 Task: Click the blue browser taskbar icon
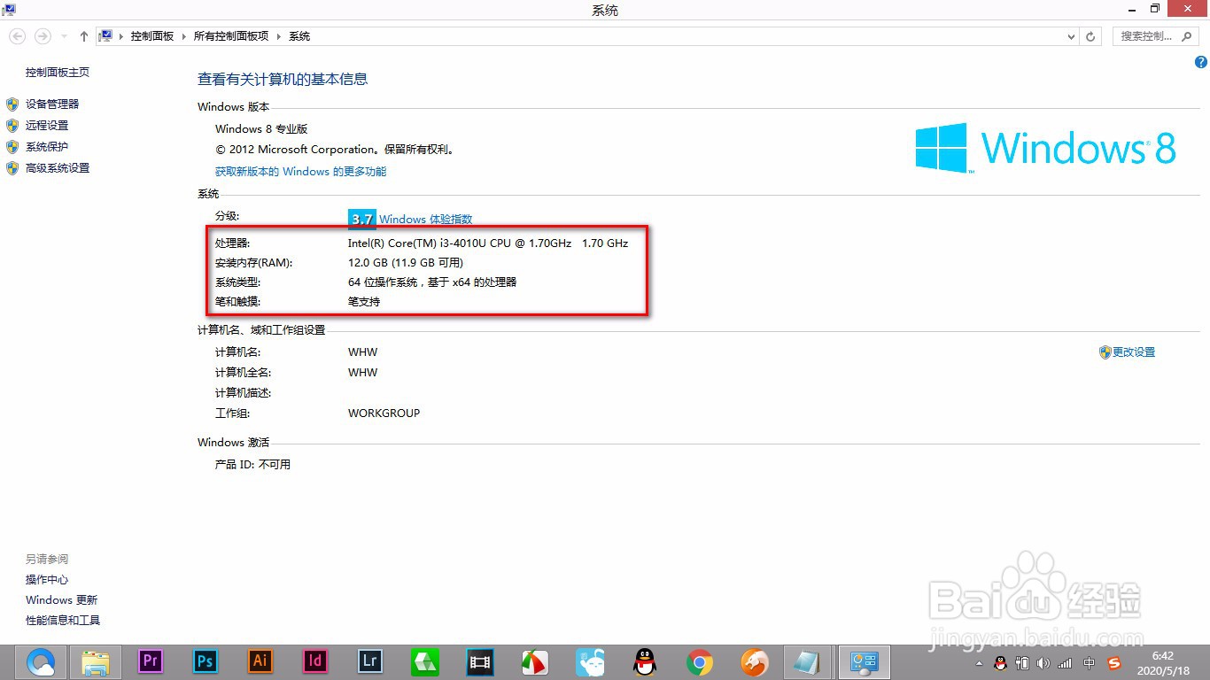[x=41, y=661]
